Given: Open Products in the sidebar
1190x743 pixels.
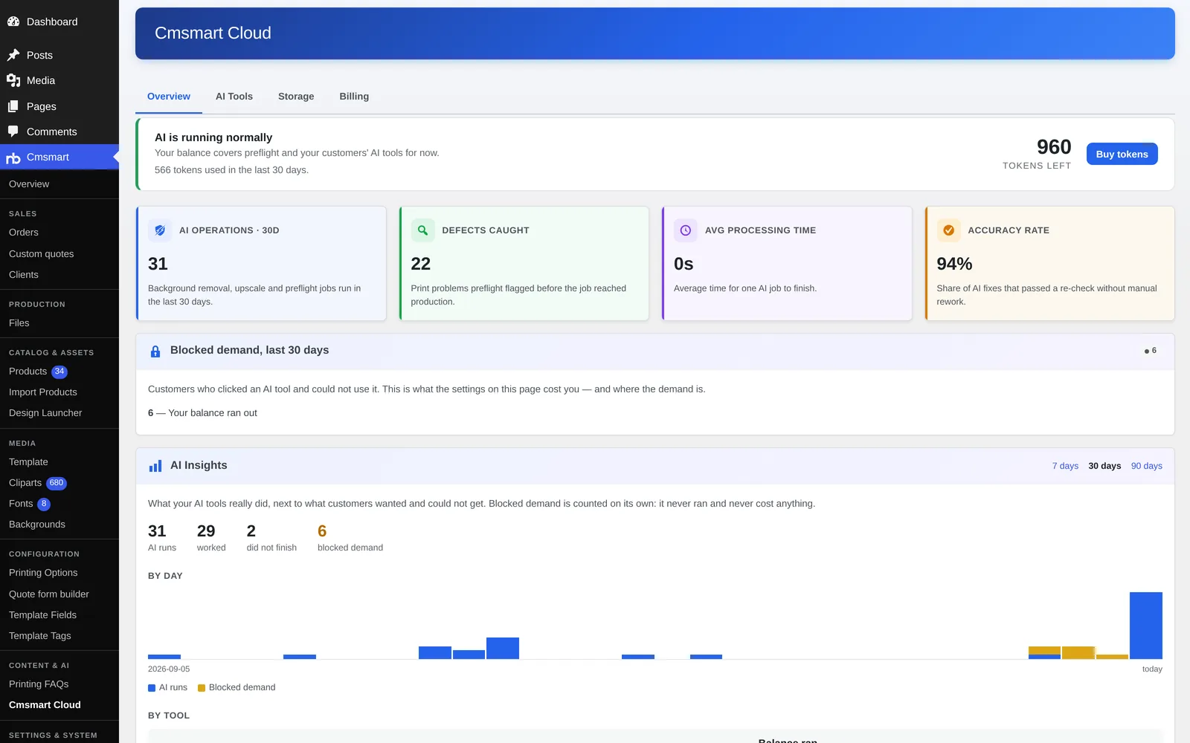Looking at the screenshot, I should pyautogui.click(x=28, y=371).
